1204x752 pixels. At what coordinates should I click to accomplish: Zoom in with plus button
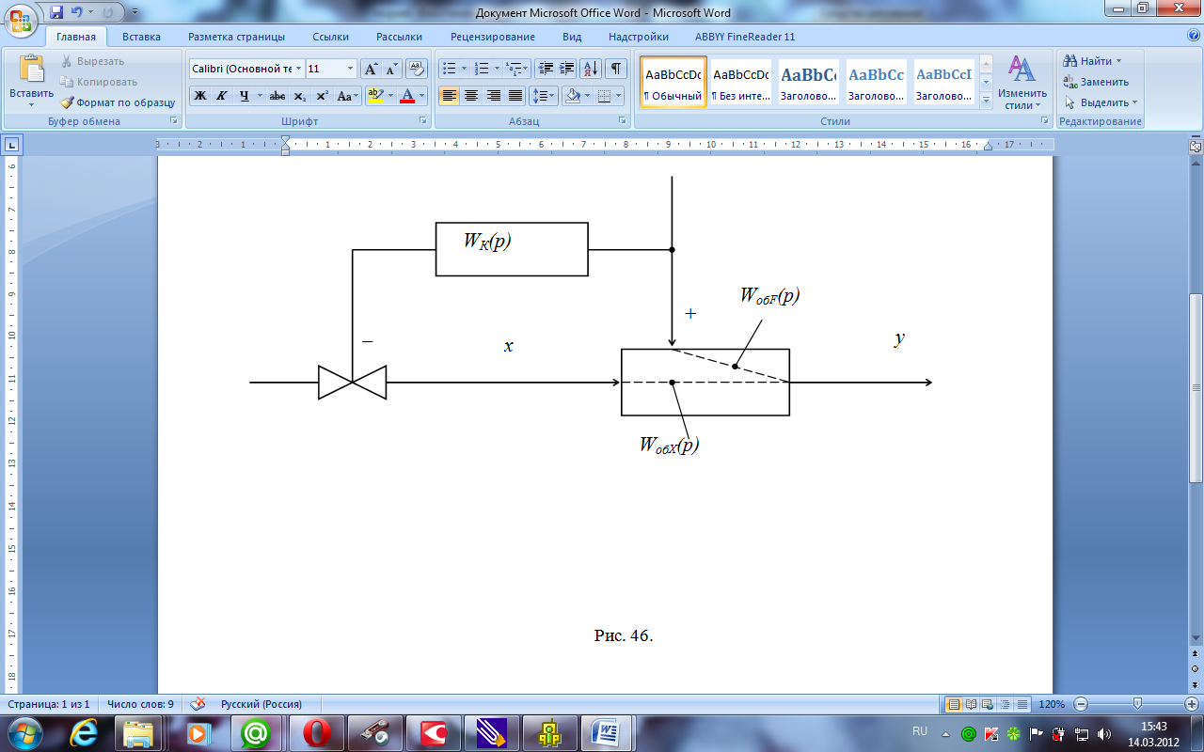coord(1192,704)
